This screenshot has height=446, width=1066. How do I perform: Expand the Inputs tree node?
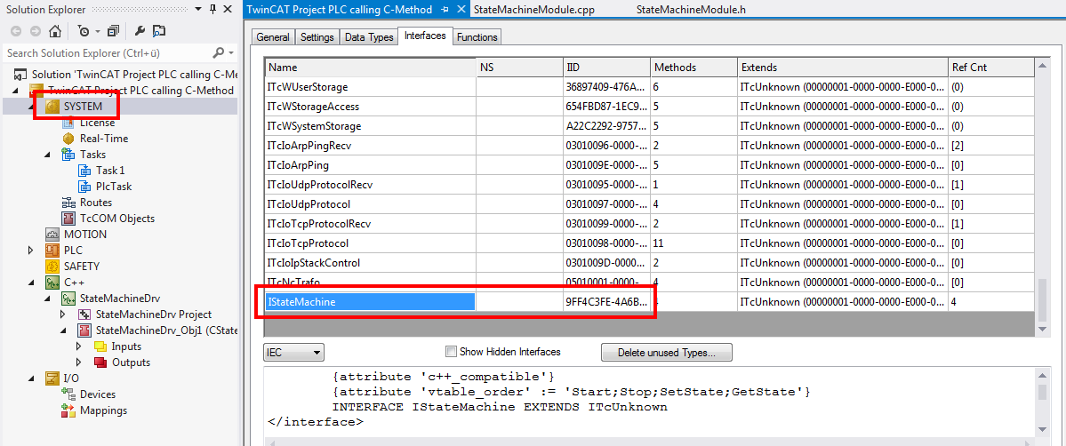(79, 346)
